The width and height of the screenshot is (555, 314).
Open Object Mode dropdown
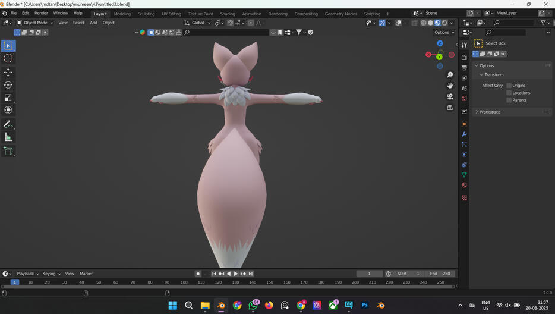(34, 23)
